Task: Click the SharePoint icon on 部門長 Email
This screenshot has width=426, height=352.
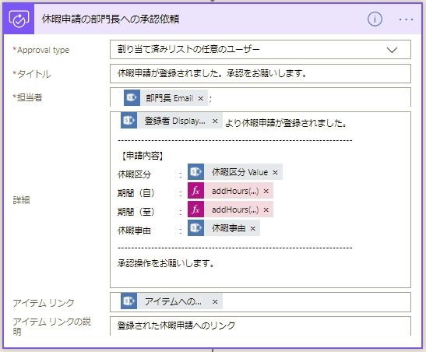Action: pos(132,98)
